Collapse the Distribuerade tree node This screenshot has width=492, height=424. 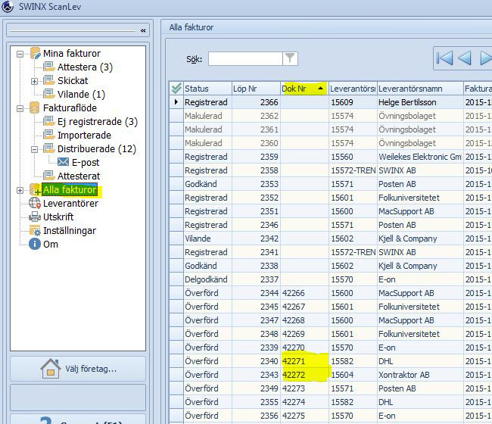34,149
